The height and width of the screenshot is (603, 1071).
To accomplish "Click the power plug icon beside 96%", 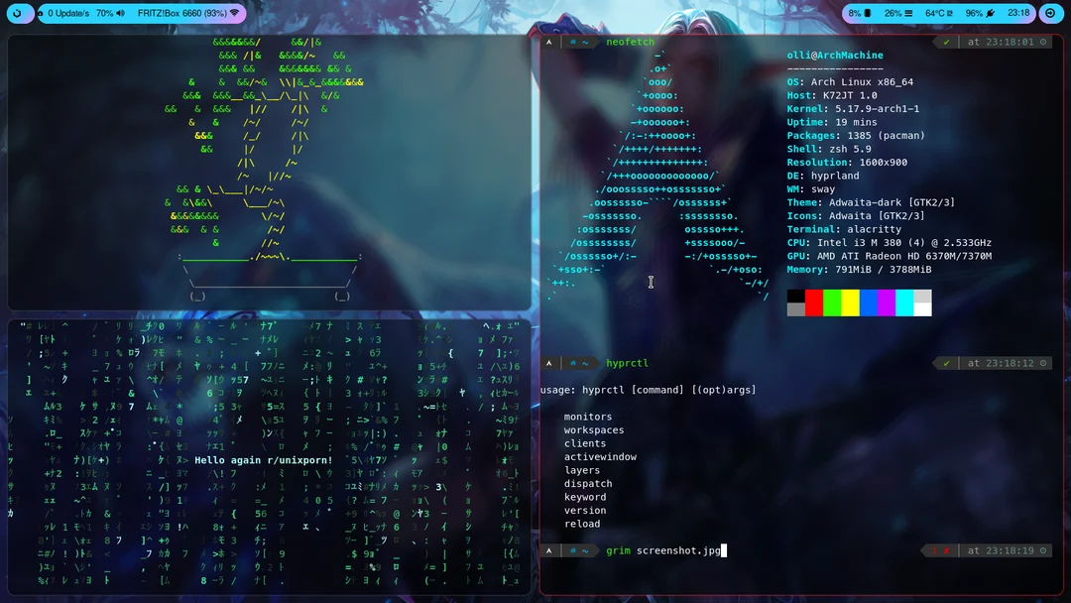I will [x=991, y=13].
